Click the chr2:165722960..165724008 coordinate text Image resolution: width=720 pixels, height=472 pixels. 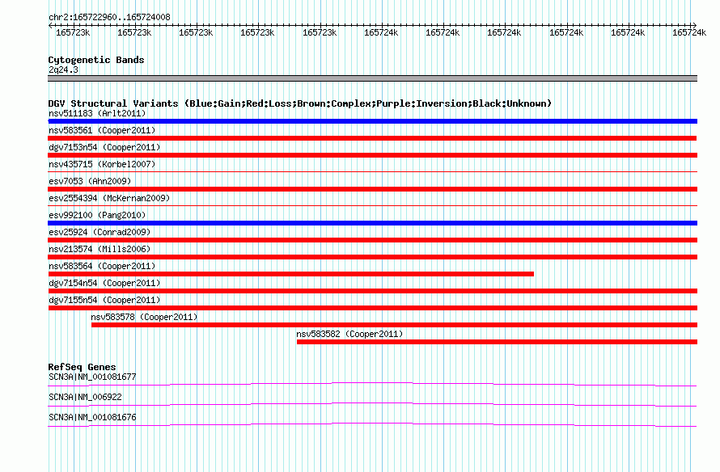pyautogui.click(x=109, y=17)
